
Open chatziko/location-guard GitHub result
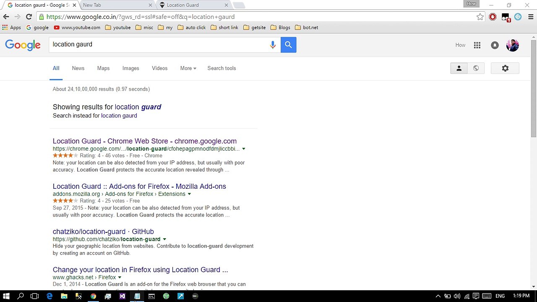click(x=103, y=232)
